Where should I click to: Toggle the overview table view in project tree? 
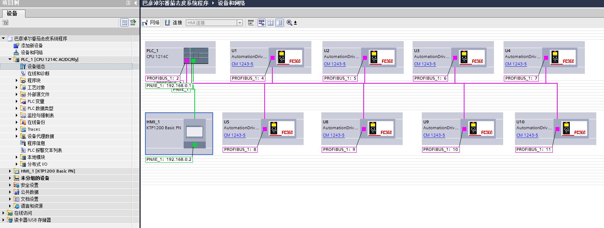pos(124,23)
